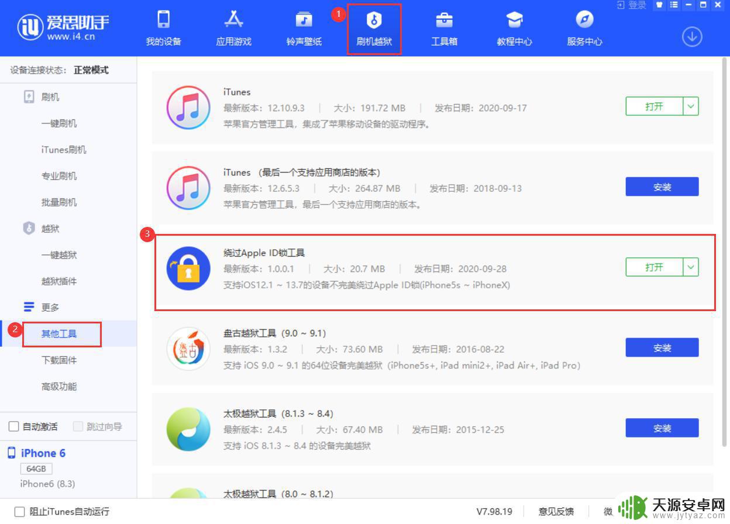The image size is (730, 524).
Task: Open the 应用游戏 tab
Action: (x=233, y=29)
